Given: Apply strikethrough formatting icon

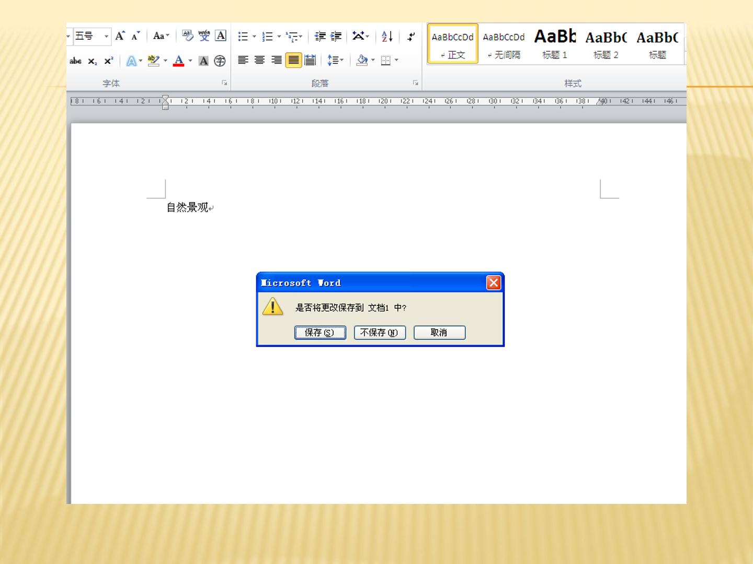Looking at the screenshot, I should [x=75, y=61].
